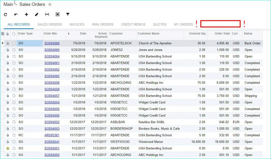
Task: Open order link AR005381
Action: coord(52,135)
